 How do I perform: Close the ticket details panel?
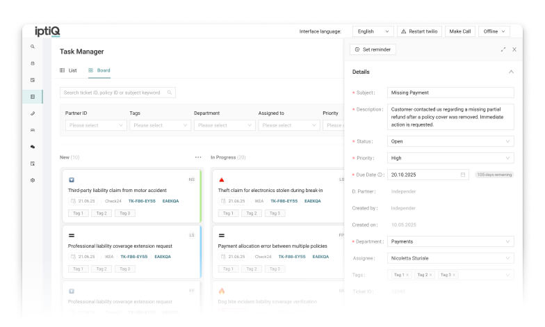click(514, 49)
